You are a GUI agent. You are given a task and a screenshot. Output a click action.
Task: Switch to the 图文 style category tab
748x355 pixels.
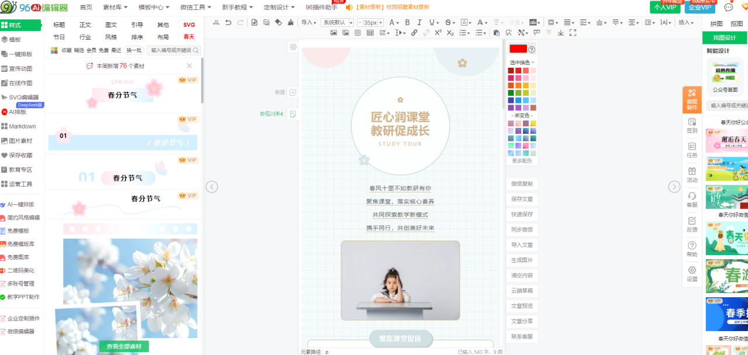click(111, 25)
